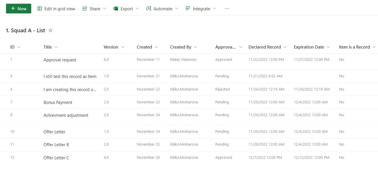Screen dimensions: 378x169
Task: Click ID 9 in the list
Action: point(11,115)
